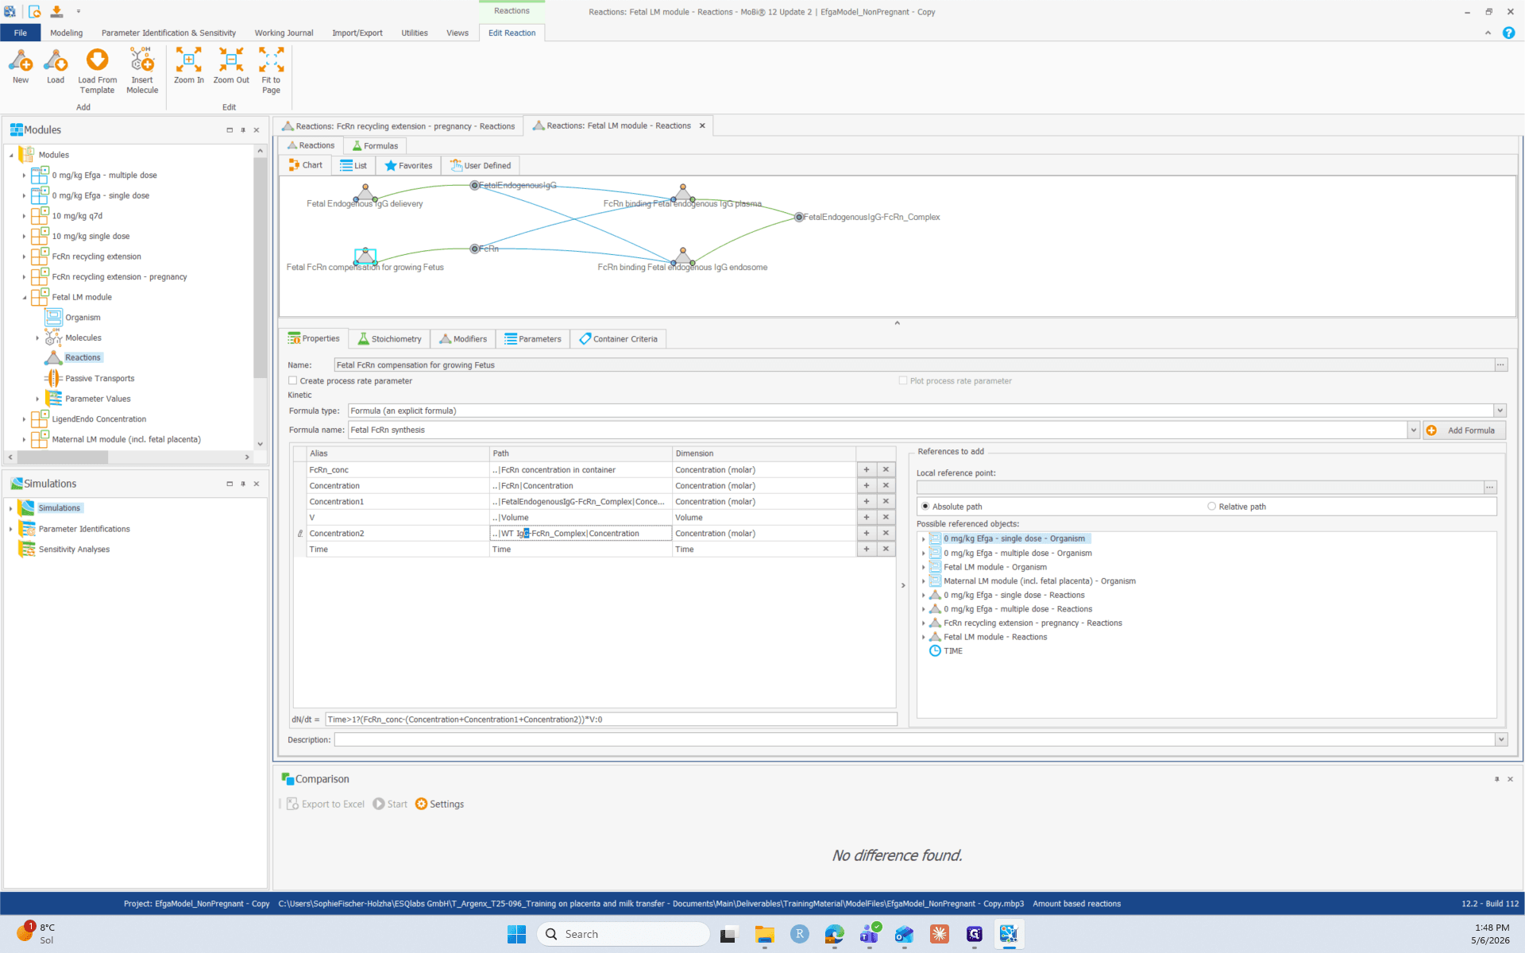Open Passive Transports in Fetal LM module
This screenshot has height=953, width=1525.
[x=99, y=378]
